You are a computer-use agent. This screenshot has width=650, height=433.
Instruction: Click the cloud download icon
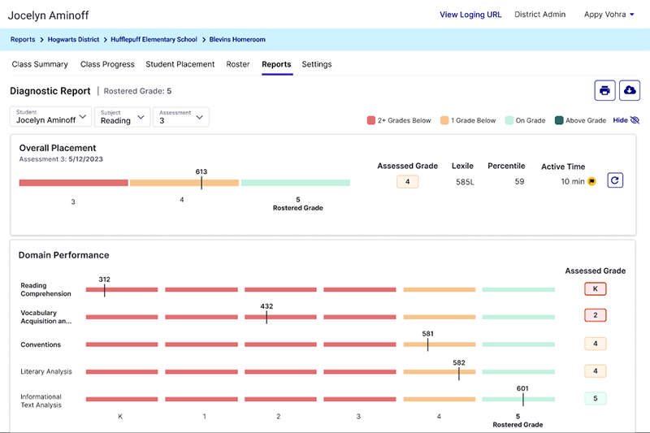[630, 91]
